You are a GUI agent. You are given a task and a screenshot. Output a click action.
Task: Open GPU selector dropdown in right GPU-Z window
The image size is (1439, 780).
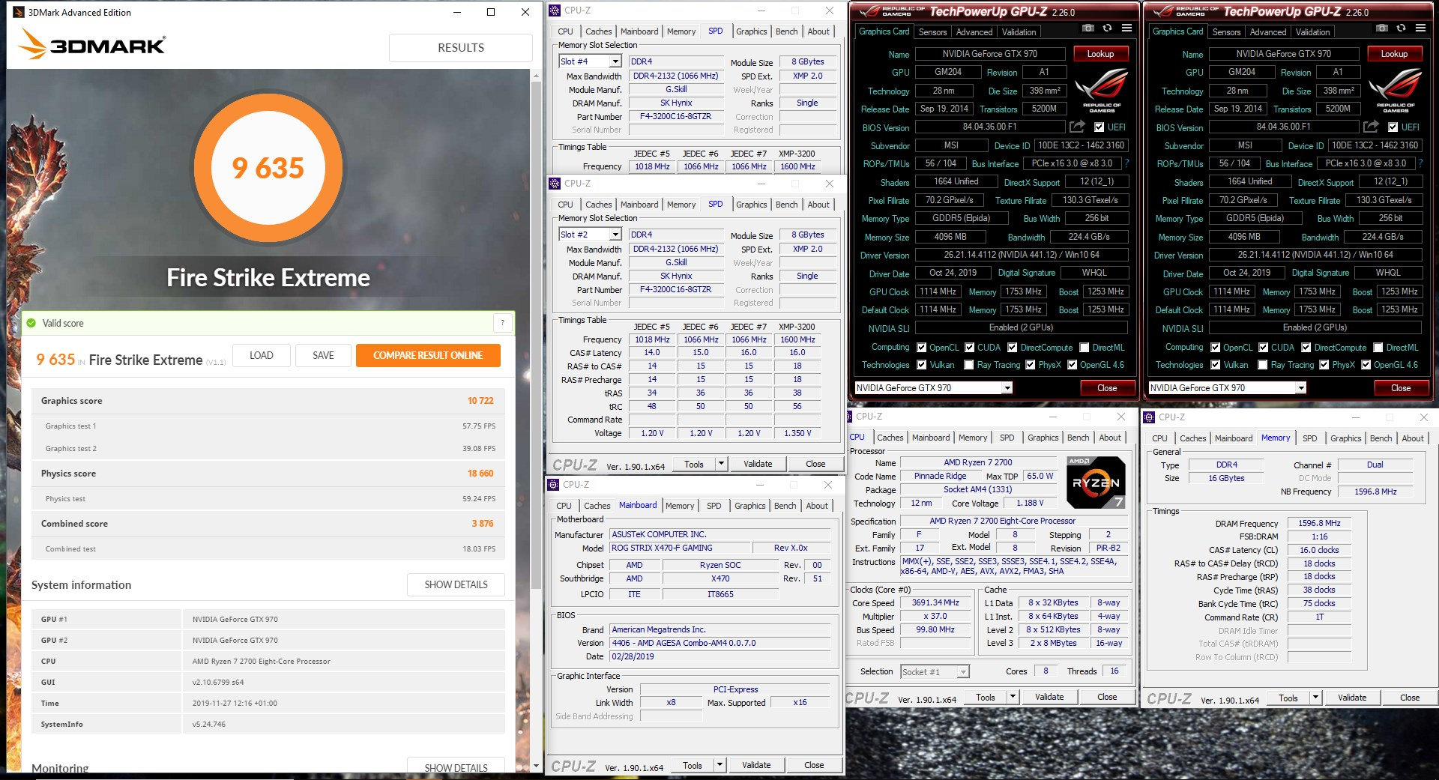[1300, 387]
